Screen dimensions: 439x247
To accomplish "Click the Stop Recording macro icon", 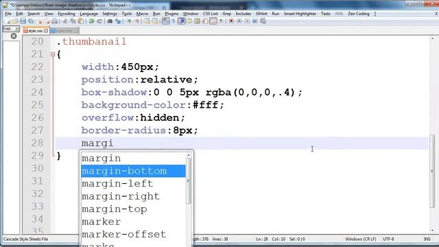I will coord(239,21).
